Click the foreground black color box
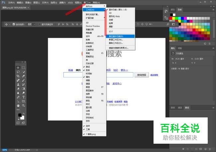 [x=20, y=115]
